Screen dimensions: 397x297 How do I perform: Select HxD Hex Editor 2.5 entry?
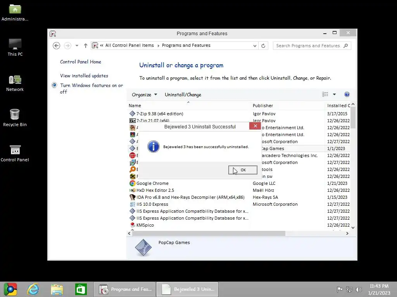click(x=238, y=190)
